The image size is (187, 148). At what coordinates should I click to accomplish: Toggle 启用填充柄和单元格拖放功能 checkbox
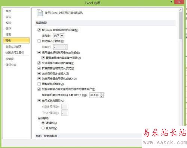tap(39, 52)
